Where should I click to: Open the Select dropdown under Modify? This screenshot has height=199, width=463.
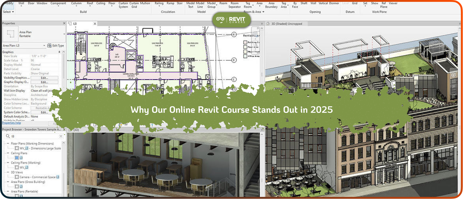tap(8, 12)
